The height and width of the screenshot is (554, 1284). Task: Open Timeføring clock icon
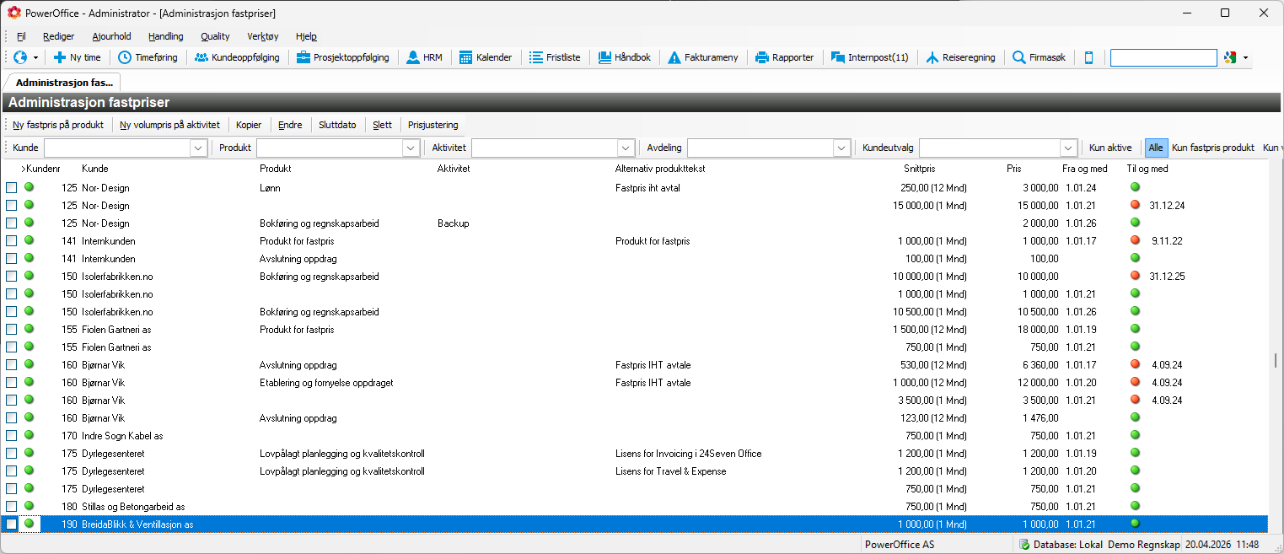coord(125,57)
